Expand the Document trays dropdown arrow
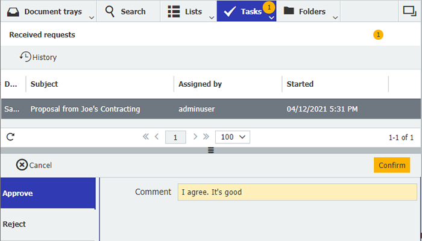The width and height of the screenshot is (422, 241). 91,17
